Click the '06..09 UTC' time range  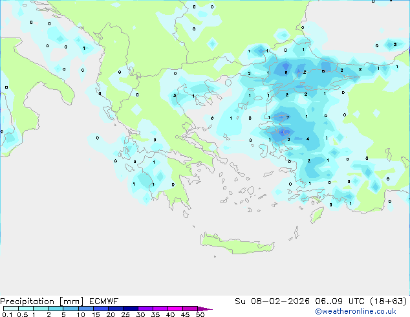340,301
